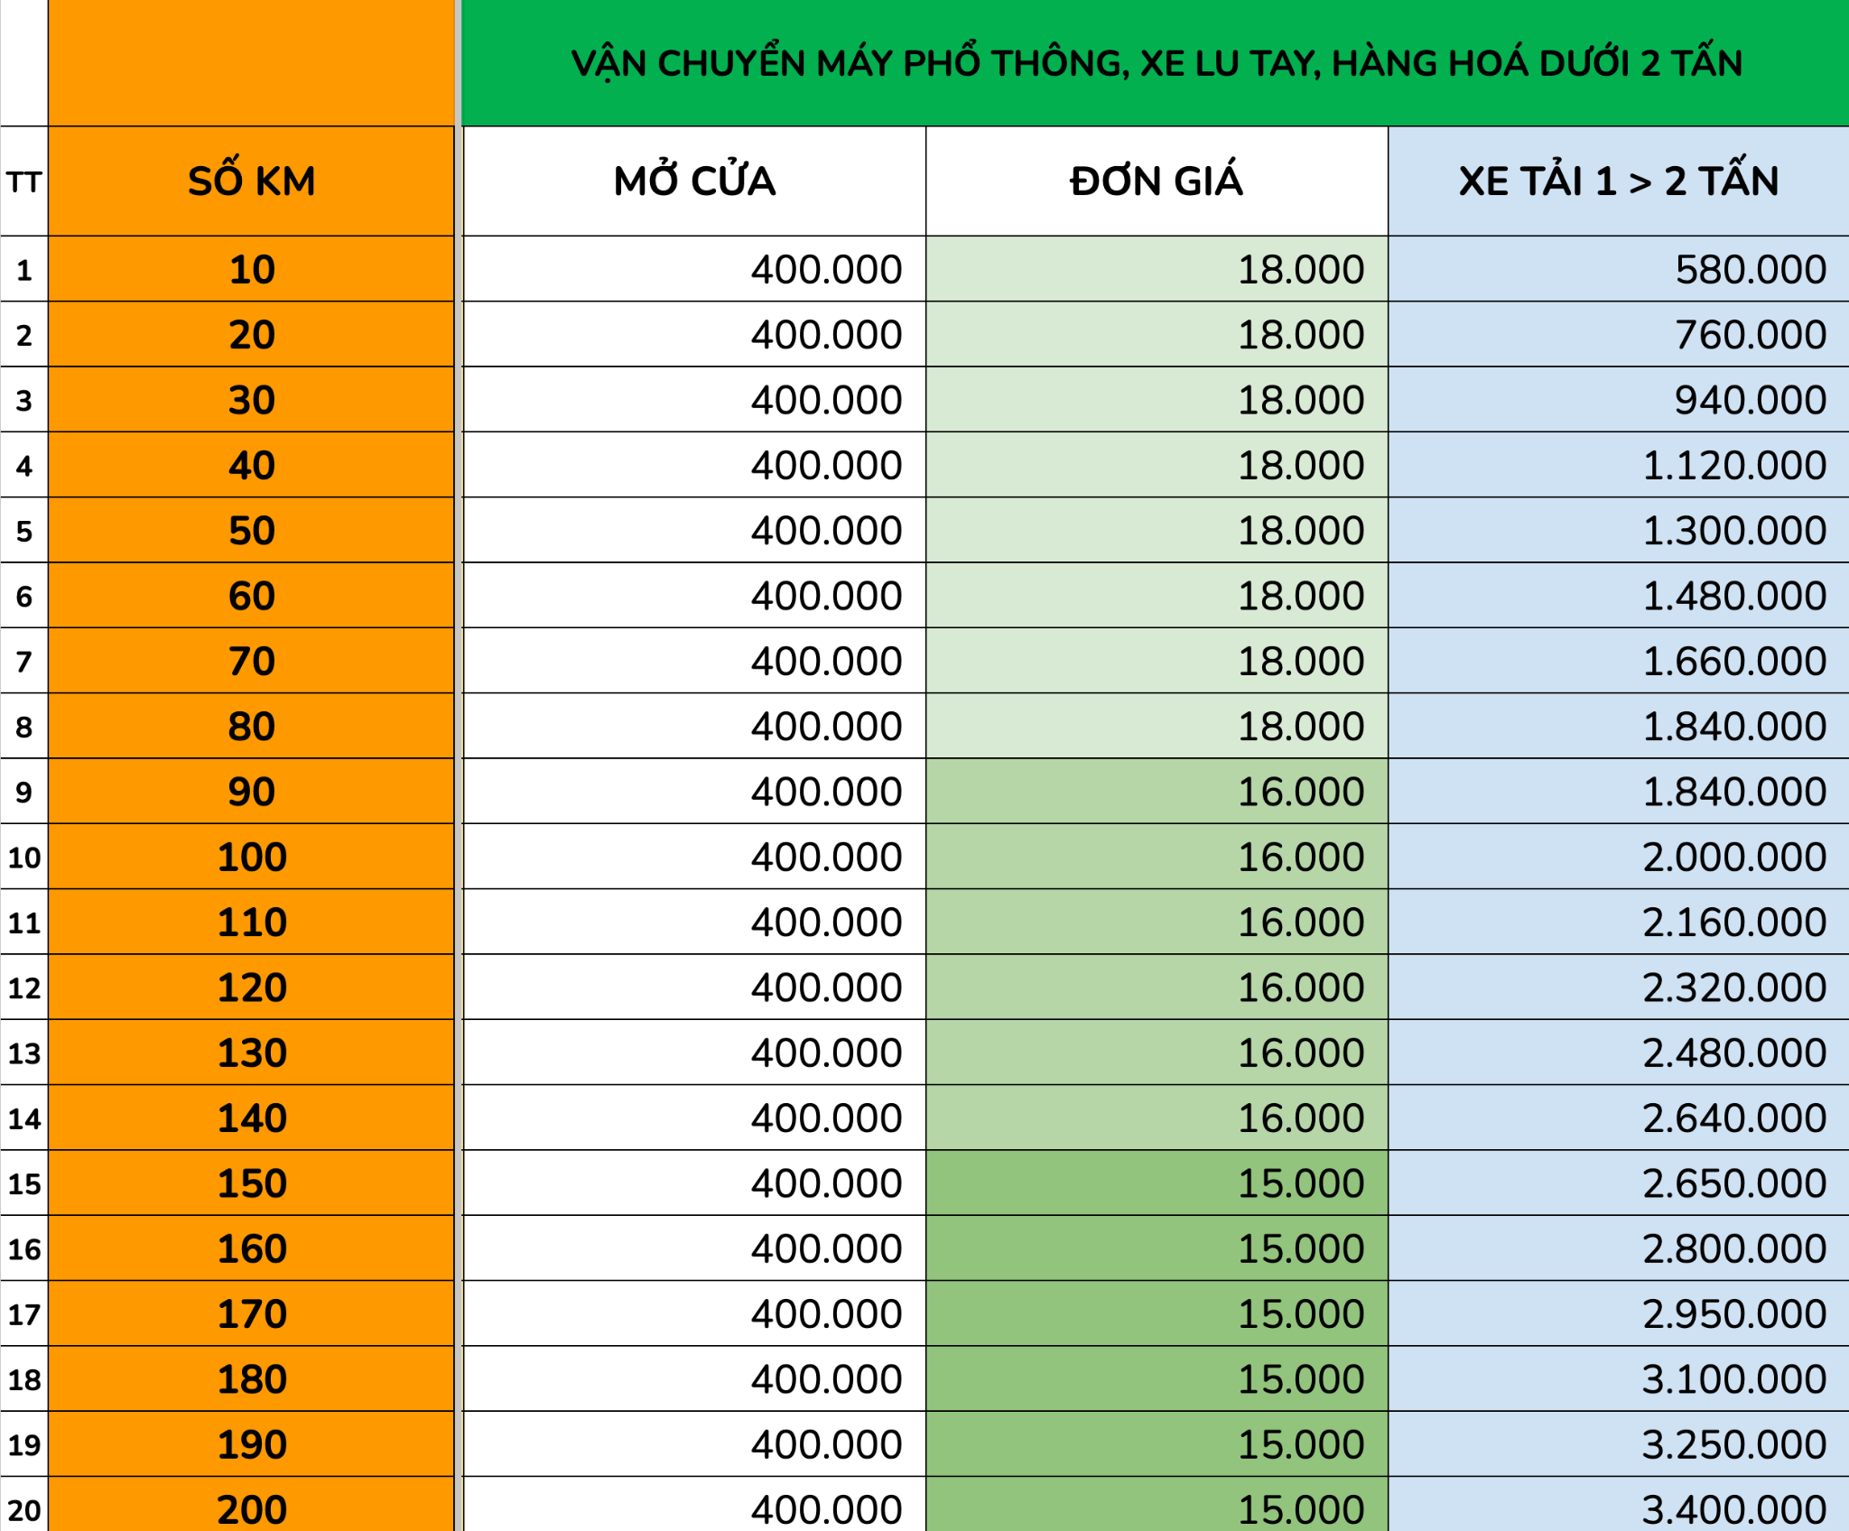This screenshot has width=1849, height=1531.
Task: Click the 100 km cell in orange column
Action: point(251,857)
